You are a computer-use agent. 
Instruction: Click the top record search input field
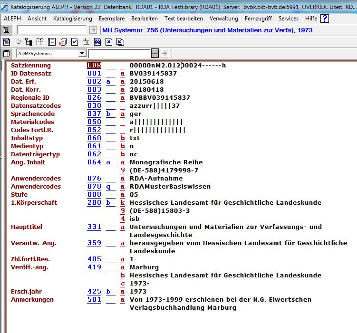(x=51, y=30)
